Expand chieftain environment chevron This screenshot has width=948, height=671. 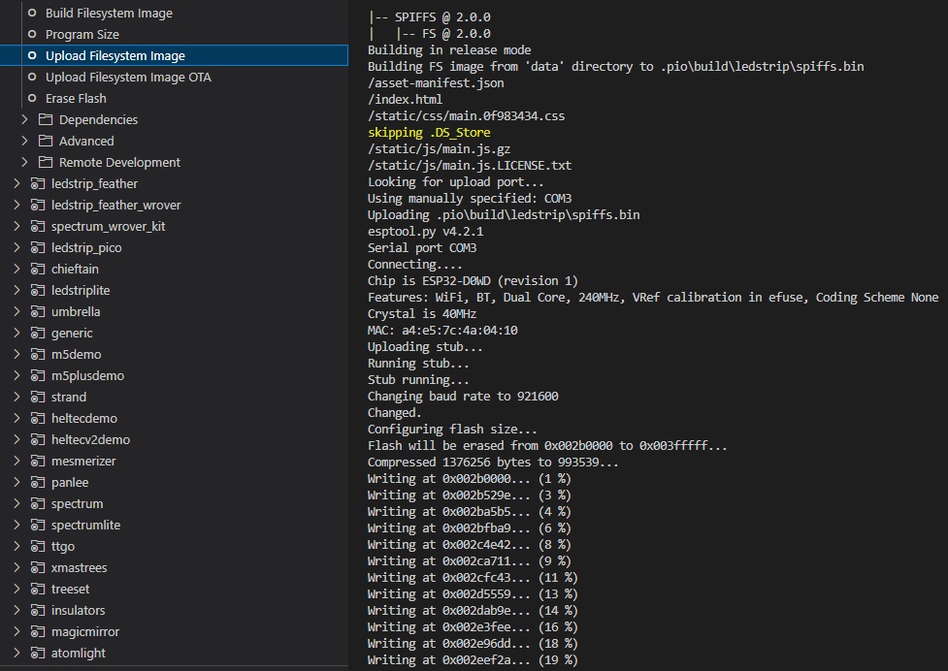pyautogui.click(x=16, y=269)
